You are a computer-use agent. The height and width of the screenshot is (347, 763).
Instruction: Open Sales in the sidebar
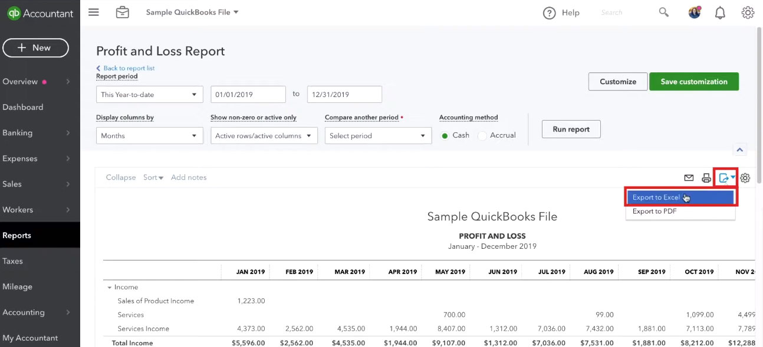[x=40, y=184]
